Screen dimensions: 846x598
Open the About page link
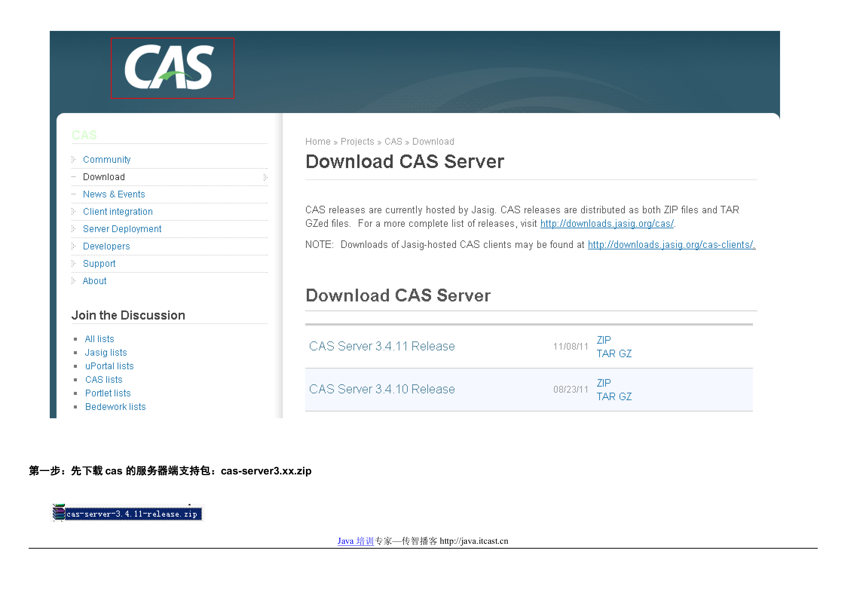(95, 281)
